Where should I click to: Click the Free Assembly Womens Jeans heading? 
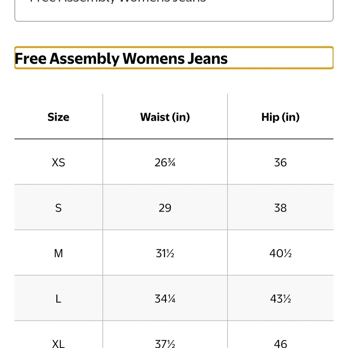click(x=121, y=58)
